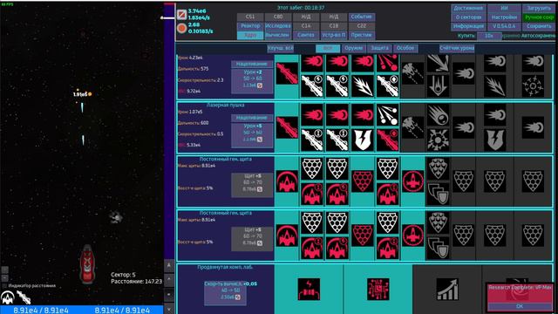Toggle Нацеливание in the Урон +2 row
Screen dimensions: 558x314
click(x=252, y=64)
